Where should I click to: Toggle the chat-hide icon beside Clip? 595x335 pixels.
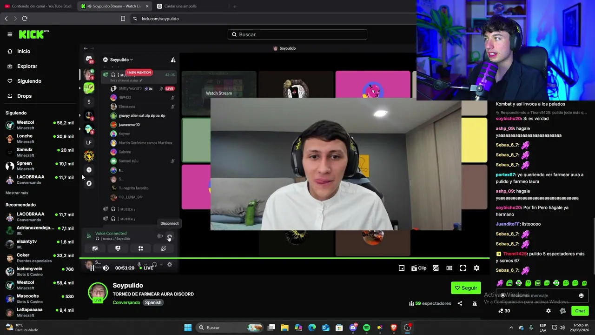click(x=436, y=268)
